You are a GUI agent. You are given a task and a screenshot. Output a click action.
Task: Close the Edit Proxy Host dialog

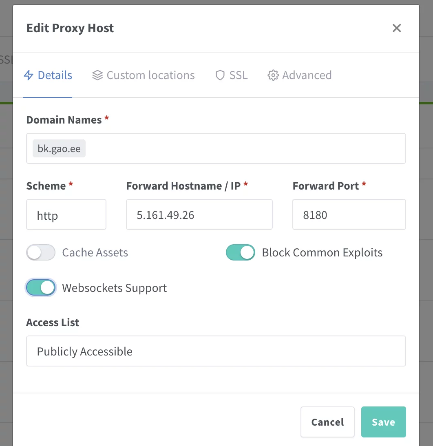396,28
